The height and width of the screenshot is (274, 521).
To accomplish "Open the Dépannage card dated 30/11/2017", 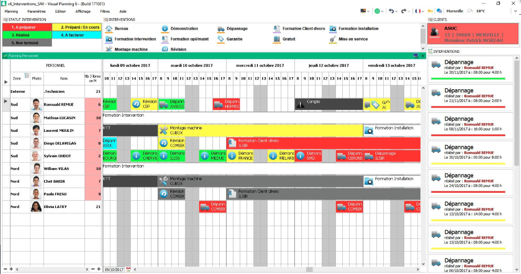I will tap(471, 69).
